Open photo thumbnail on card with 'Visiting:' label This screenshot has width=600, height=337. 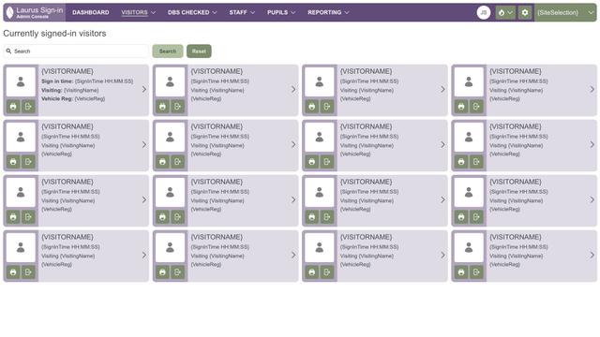pos(21,82)
